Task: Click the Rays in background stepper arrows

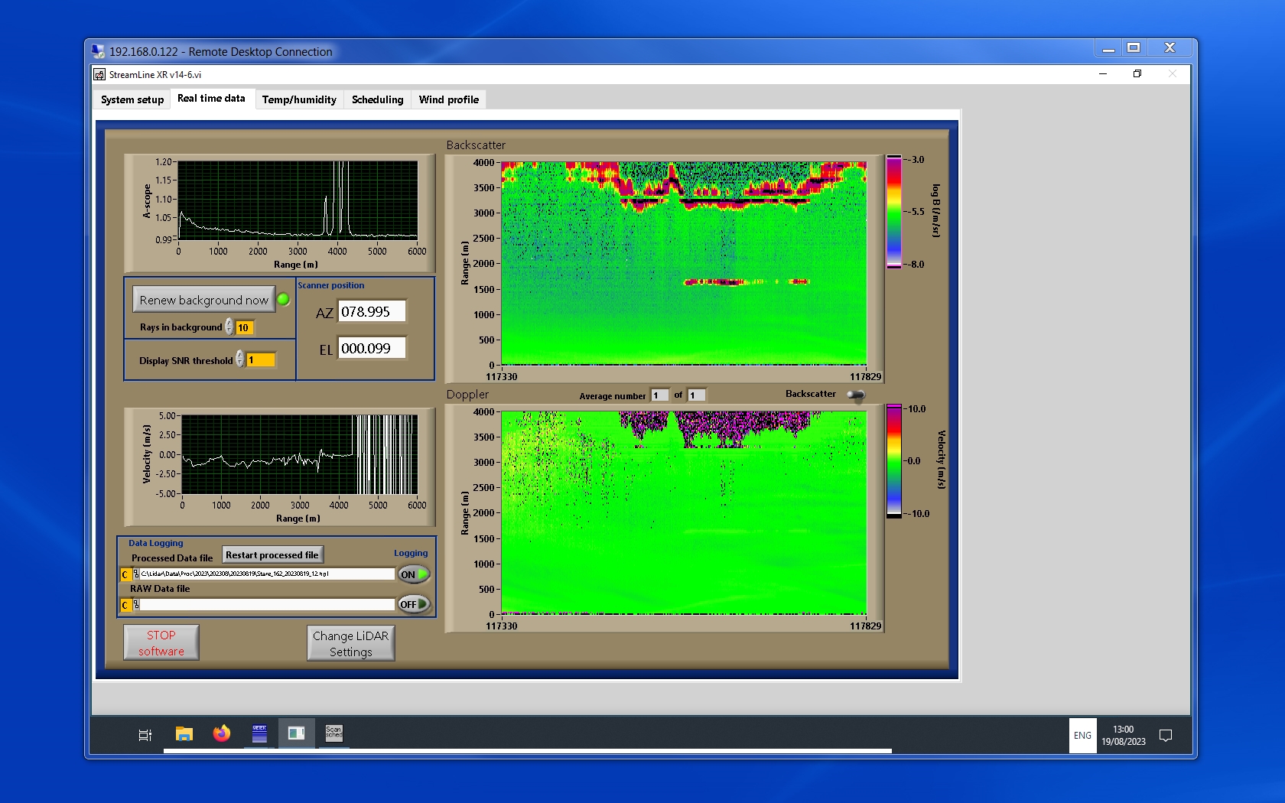Action: coord(229,327)
